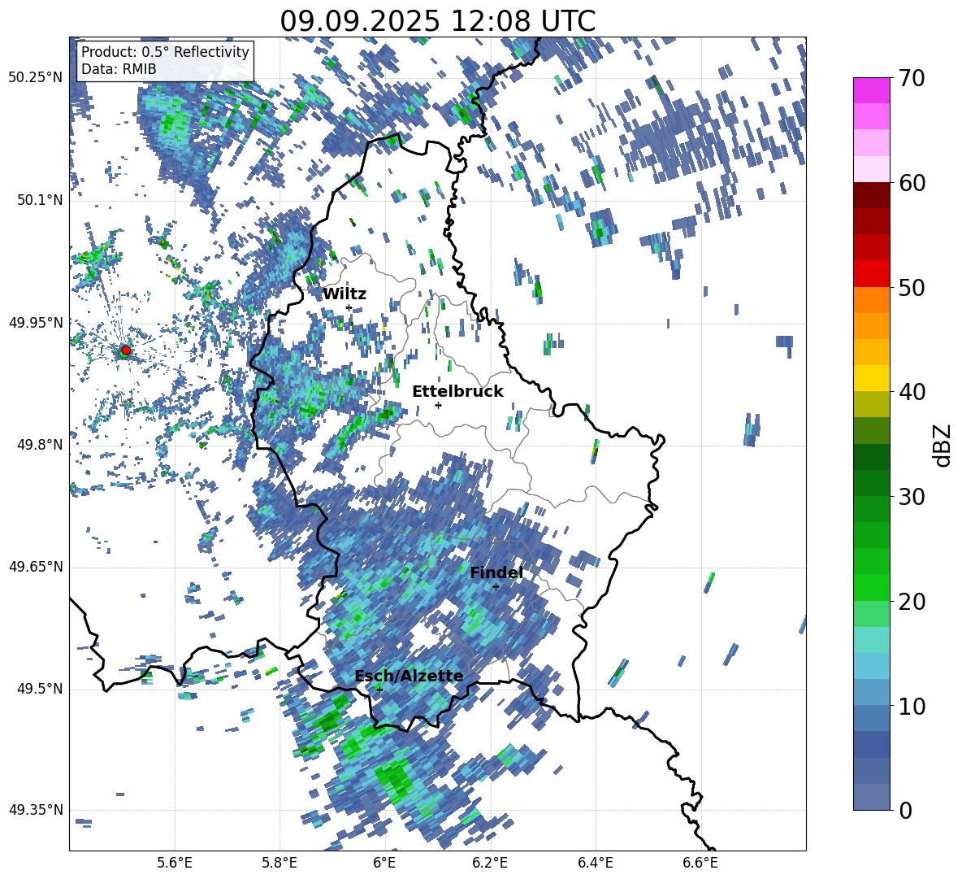
Task: Click the 50.25°N latitude label
Action: [x=36, y=78]
